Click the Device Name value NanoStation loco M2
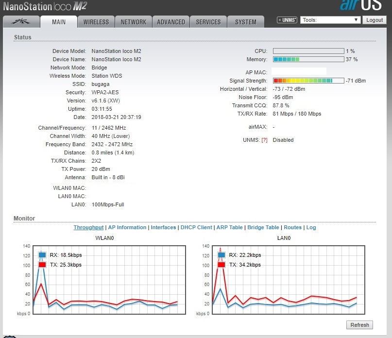Screen dimensions: 392x338 pyautogui.click(x=116, y=60)
